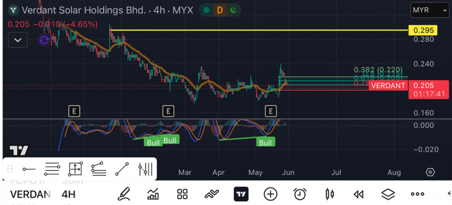
Task: Open the indicators chart icon
Action: [x=153, y=194]
